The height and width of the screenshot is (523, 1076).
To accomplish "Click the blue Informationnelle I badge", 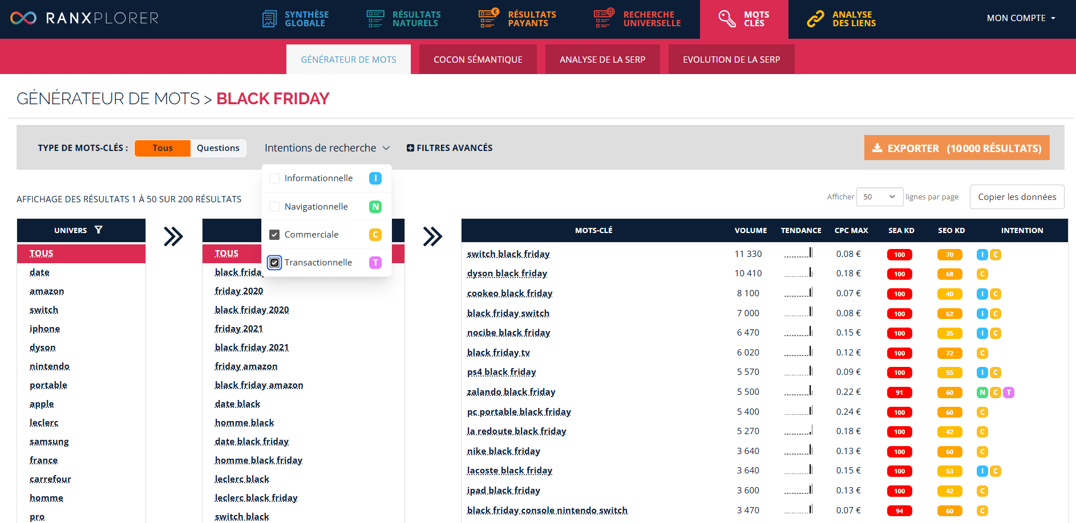I will click(x=375, y=178).
